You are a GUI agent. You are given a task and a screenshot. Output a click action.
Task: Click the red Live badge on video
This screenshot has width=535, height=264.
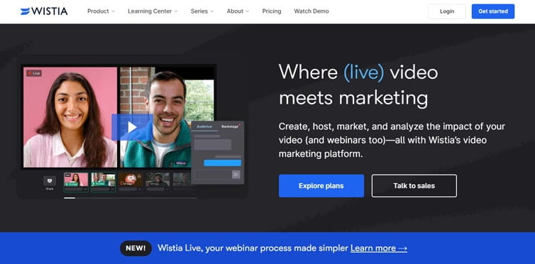click(x=34, y=73)
